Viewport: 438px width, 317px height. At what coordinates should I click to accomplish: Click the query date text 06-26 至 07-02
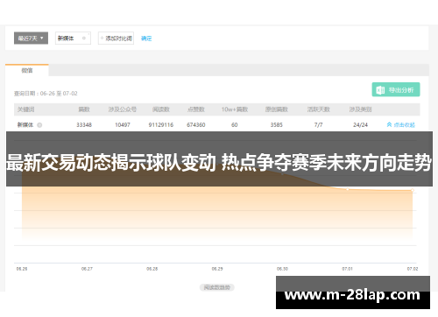pyautogui.click(x=59, y=94)
